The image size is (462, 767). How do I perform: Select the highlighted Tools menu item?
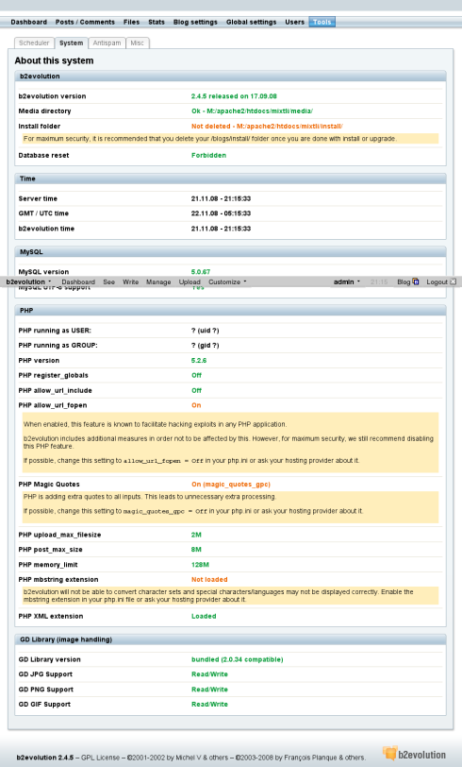click(x=322, y=22)
